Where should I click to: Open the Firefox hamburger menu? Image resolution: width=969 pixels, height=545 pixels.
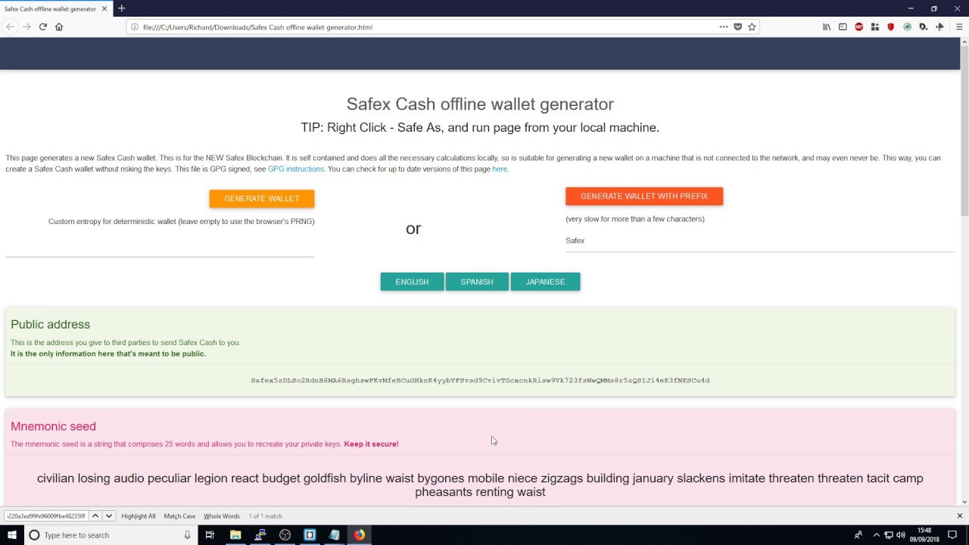(x=959, y=26)
